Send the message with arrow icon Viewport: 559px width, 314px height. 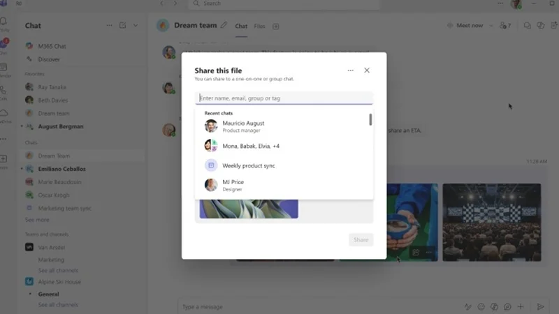(x=540, y=306)
